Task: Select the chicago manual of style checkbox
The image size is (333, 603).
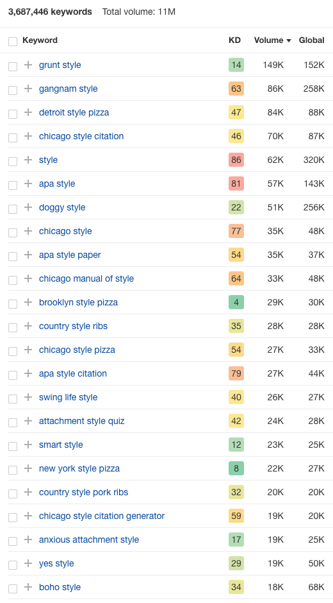Action: 13,280
